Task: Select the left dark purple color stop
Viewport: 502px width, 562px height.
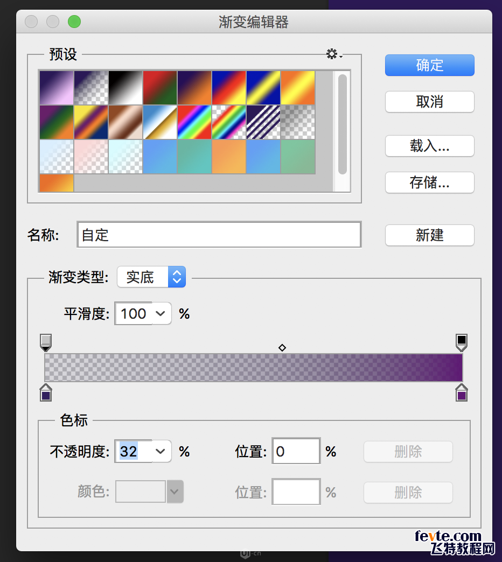Action: (46, 392)
